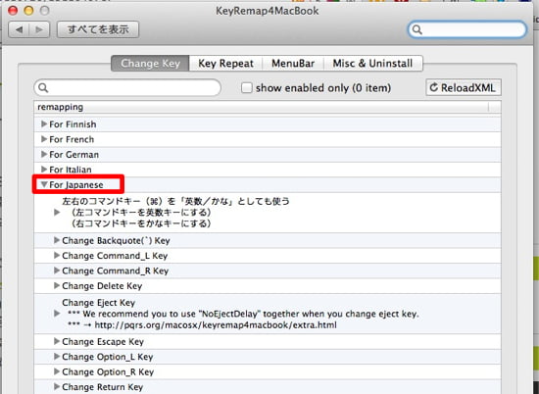Expand Change Command_R Key
The width and height of the screenshot is (539, 394).
57,271
